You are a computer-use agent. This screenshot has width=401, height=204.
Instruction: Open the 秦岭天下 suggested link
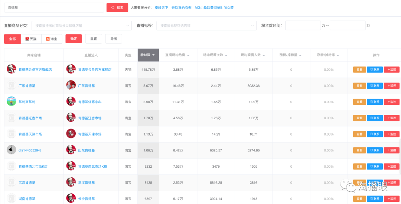(162, 8)
